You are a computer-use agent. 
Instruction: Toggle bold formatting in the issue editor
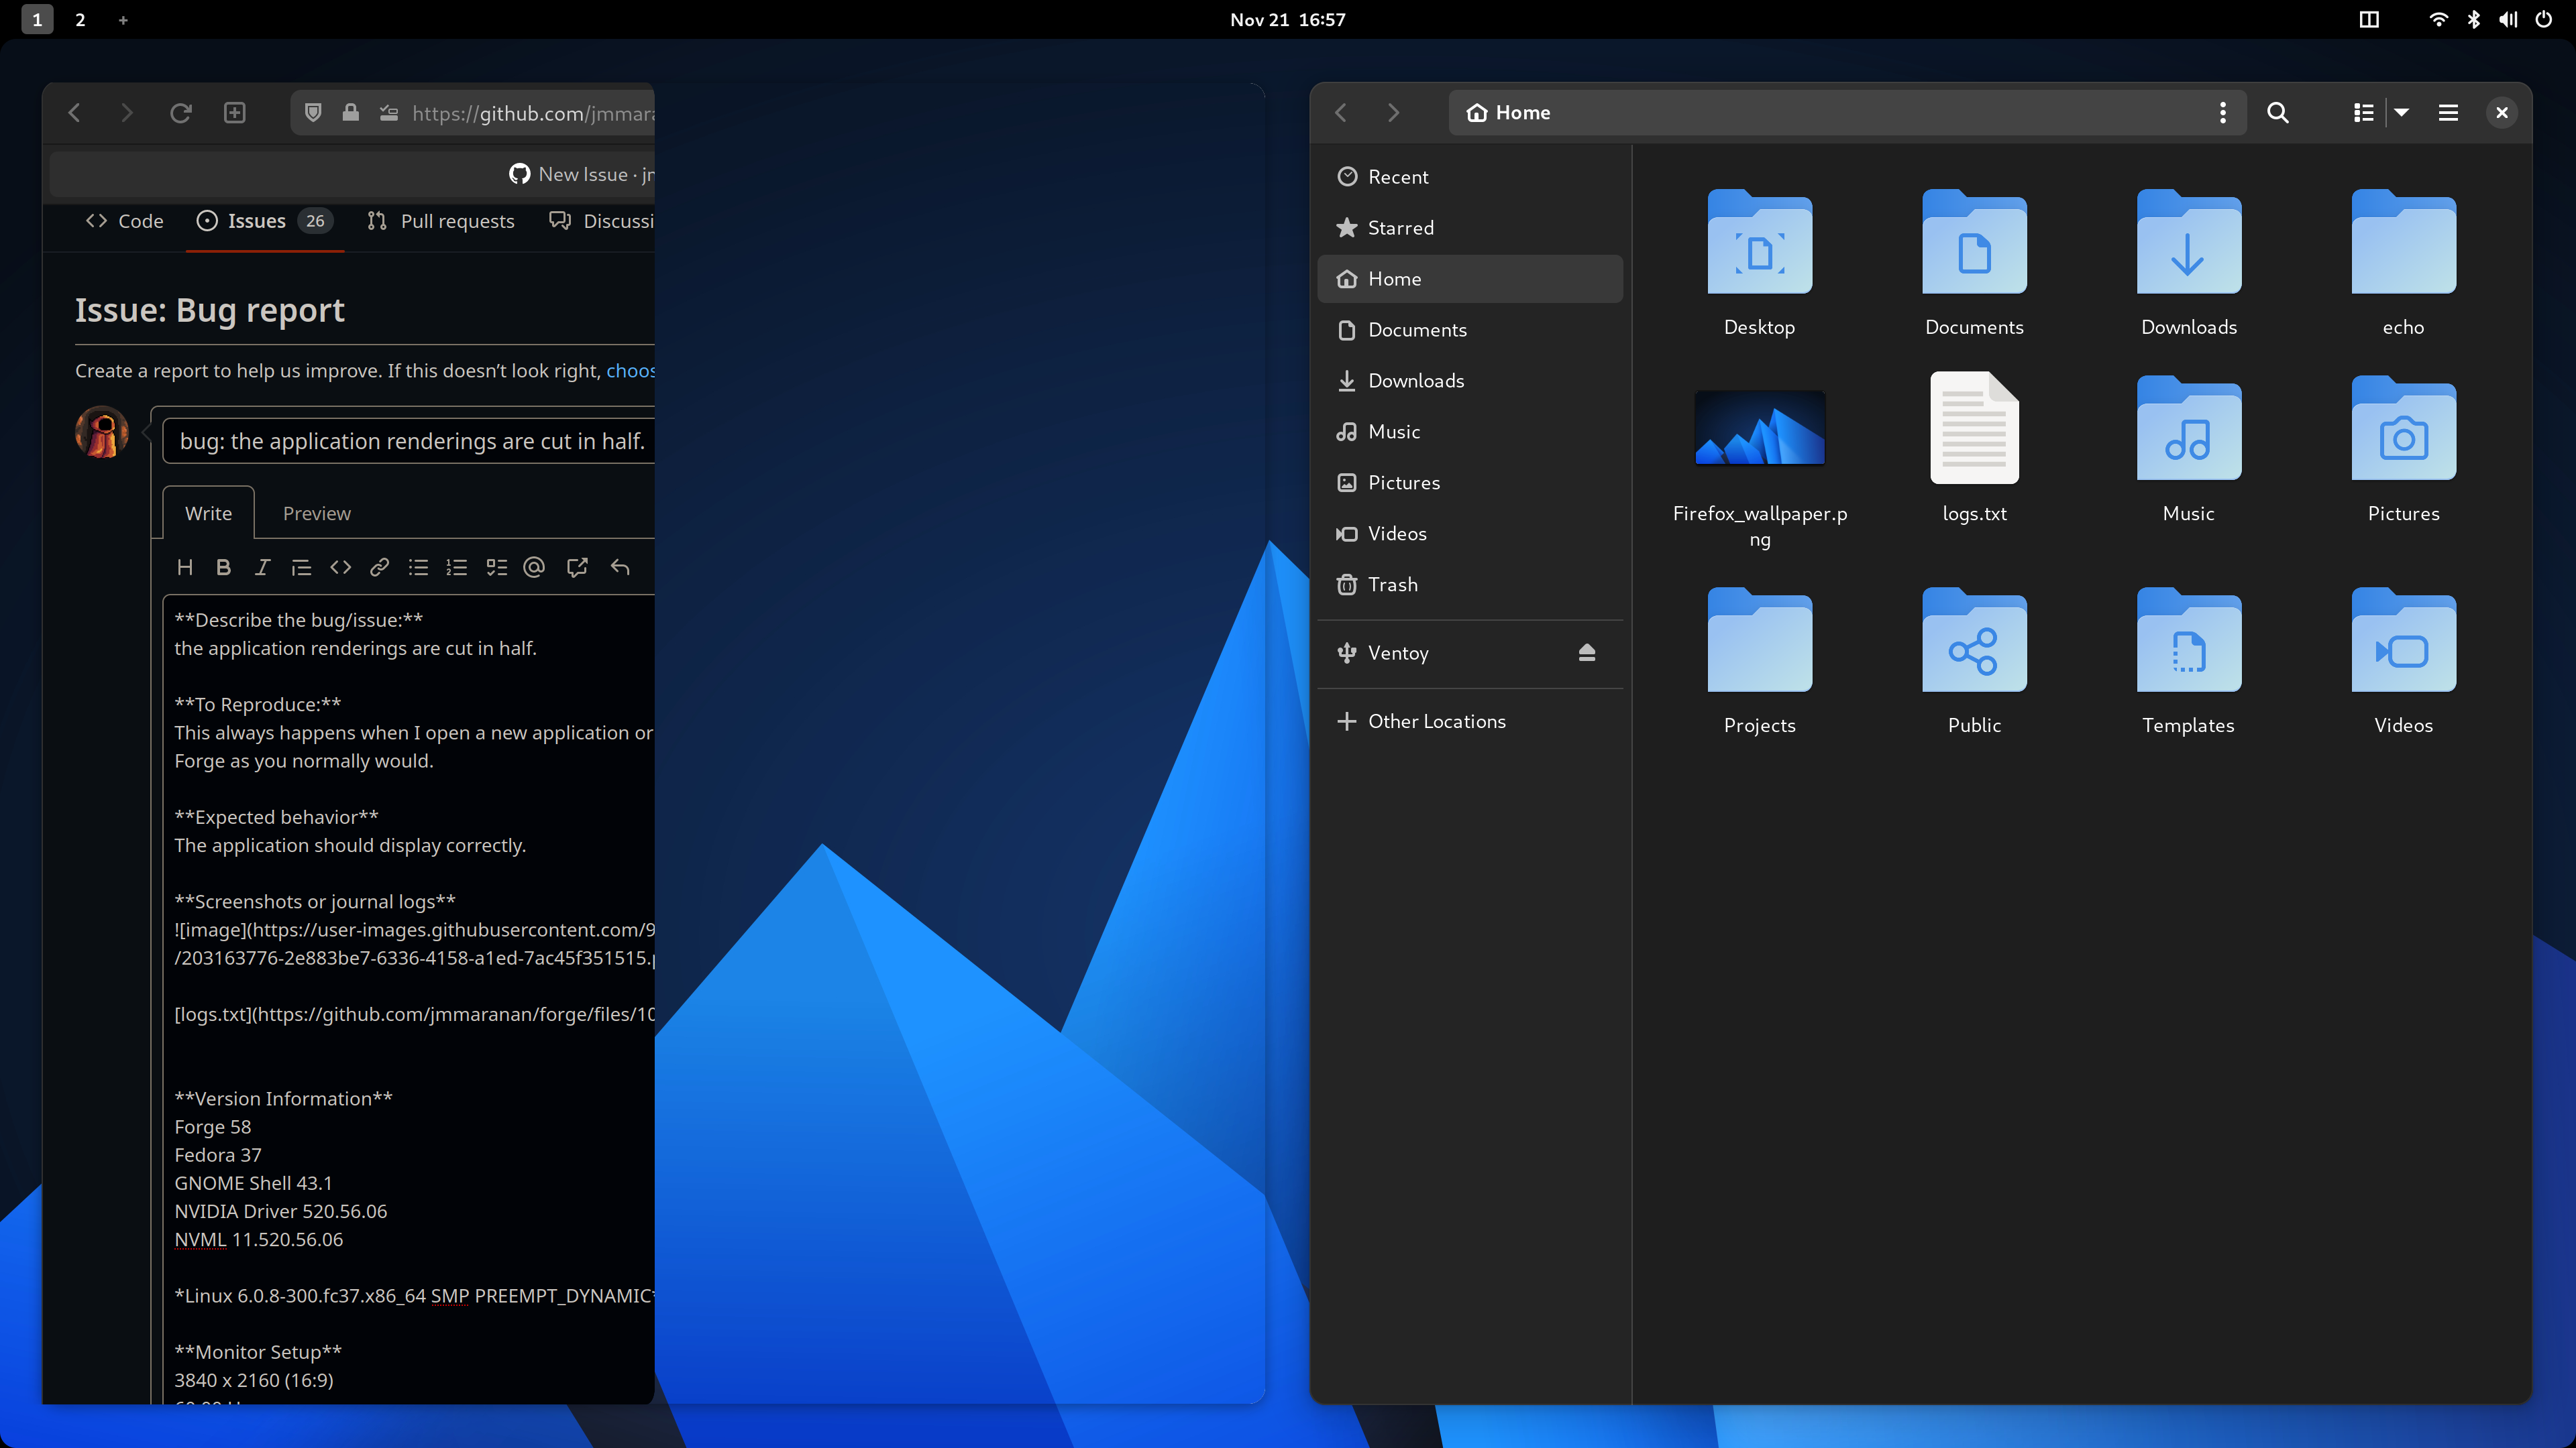(x=223, y=566)
